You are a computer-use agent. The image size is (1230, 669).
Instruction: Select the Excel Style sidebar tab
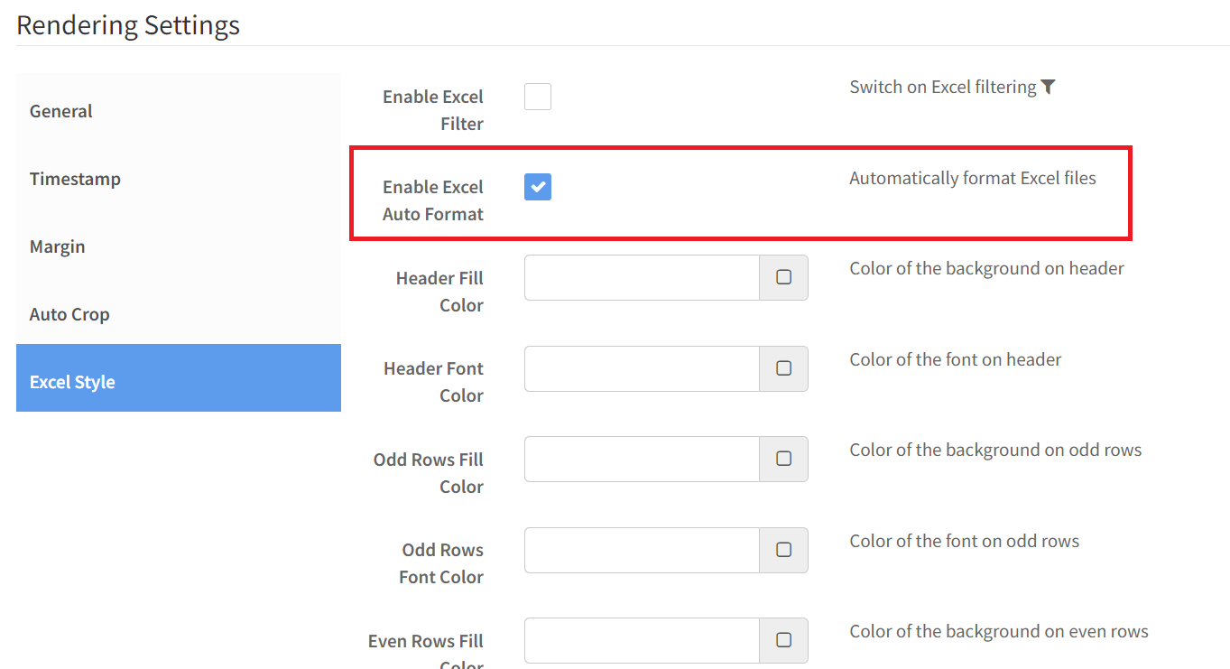(x=71, y=382)
